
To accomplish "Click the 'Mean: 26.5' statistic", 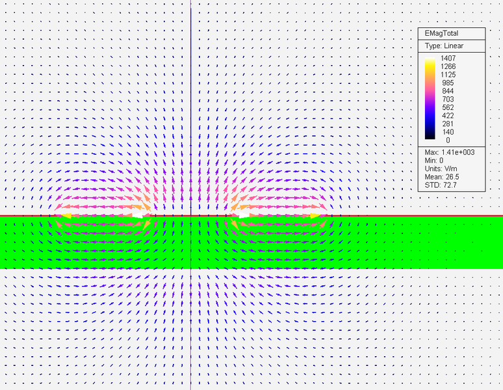I will (x=442, y=177).
